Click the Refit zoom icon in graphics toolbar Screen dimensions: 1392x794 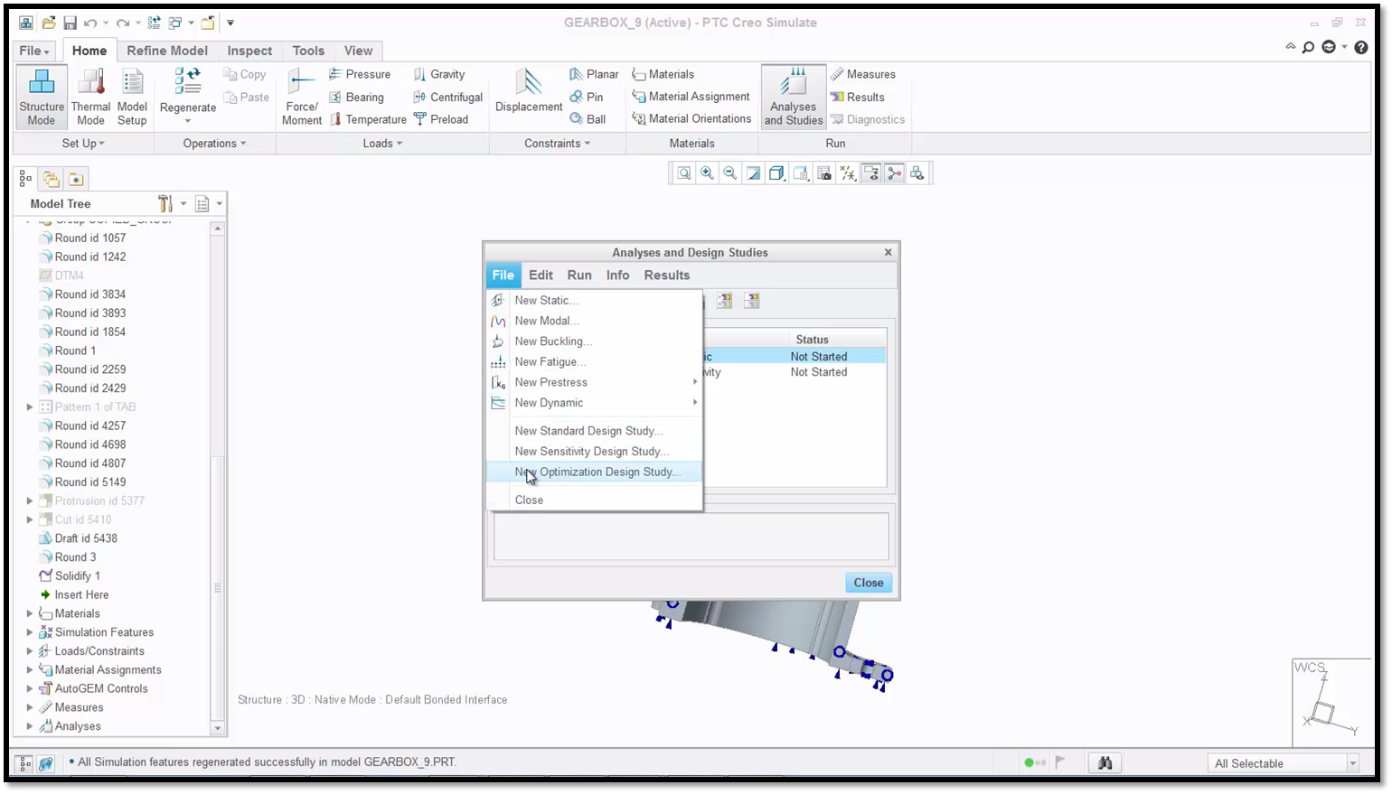point(684,173)
